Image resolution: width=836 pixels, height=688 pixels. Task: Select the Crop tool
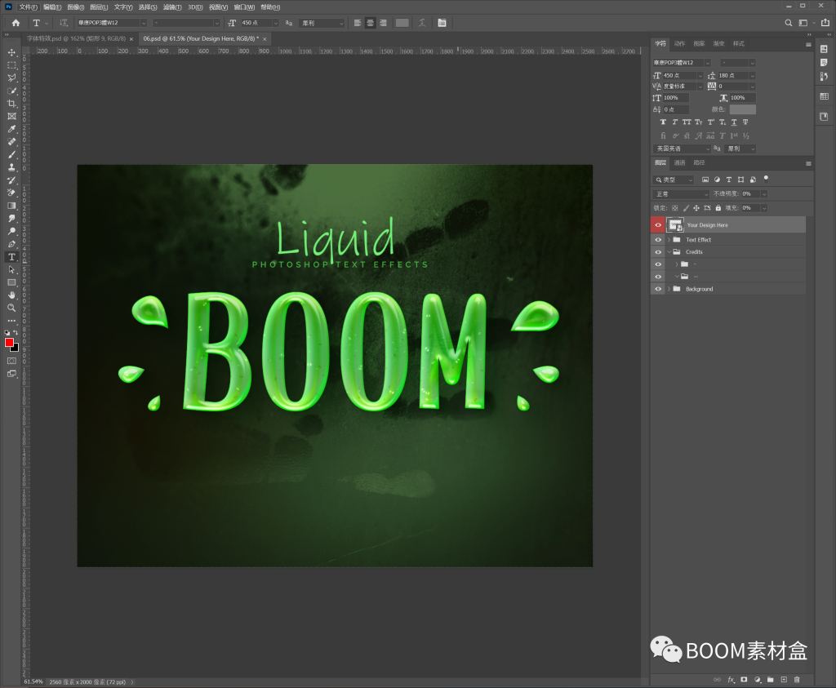pos(11,104)
